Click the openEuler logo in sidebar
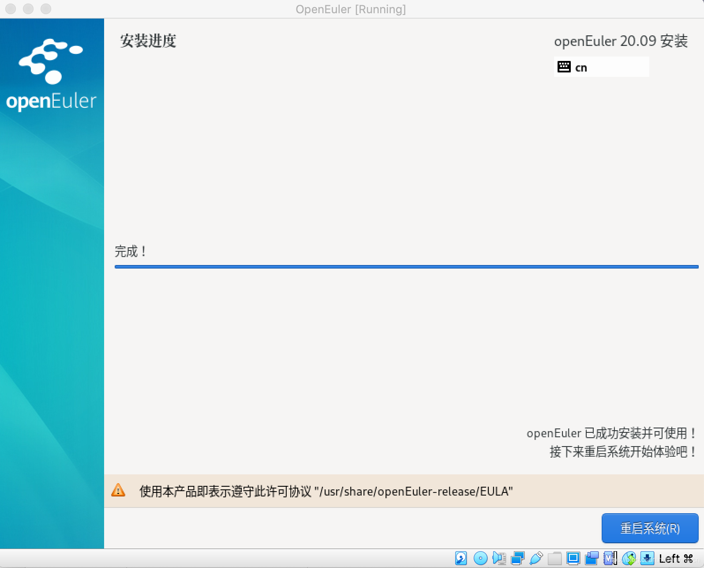This screenshot has height=568, width=704. 52,75
